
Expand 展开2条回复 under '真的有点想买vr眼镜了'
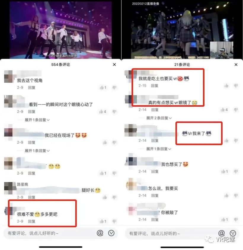[x=159, y=118]
